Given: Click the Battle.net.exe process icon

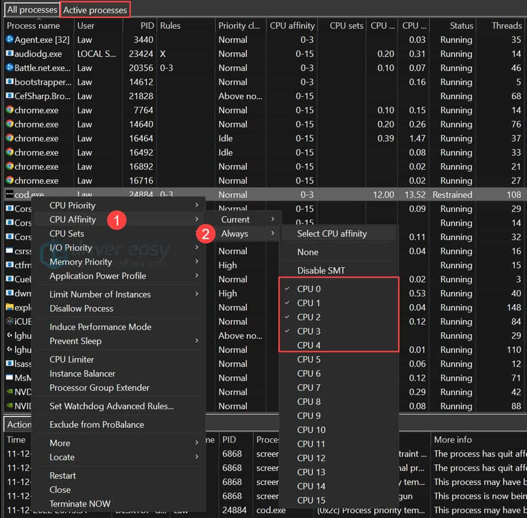Looking at the screenshot, I should pyautogui.click(x=9, y=68).
